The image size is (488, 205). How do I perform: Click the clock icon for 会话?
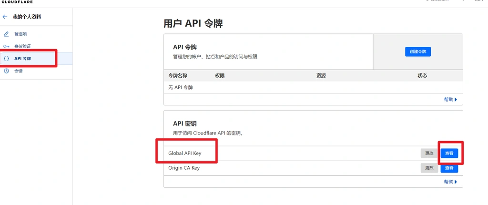6,71
